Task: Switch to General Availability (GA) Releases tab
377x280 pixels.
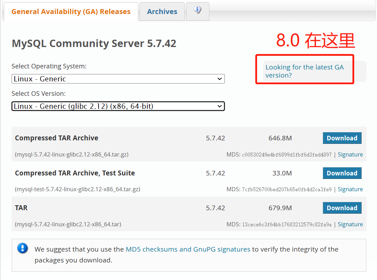Action: point(71,12)
